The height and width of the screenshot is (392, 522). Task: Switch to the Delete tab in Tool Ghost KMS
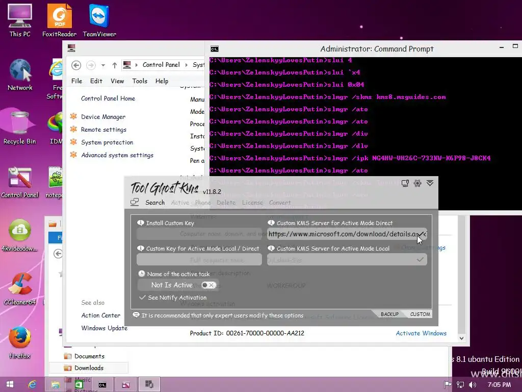(226, 202)
